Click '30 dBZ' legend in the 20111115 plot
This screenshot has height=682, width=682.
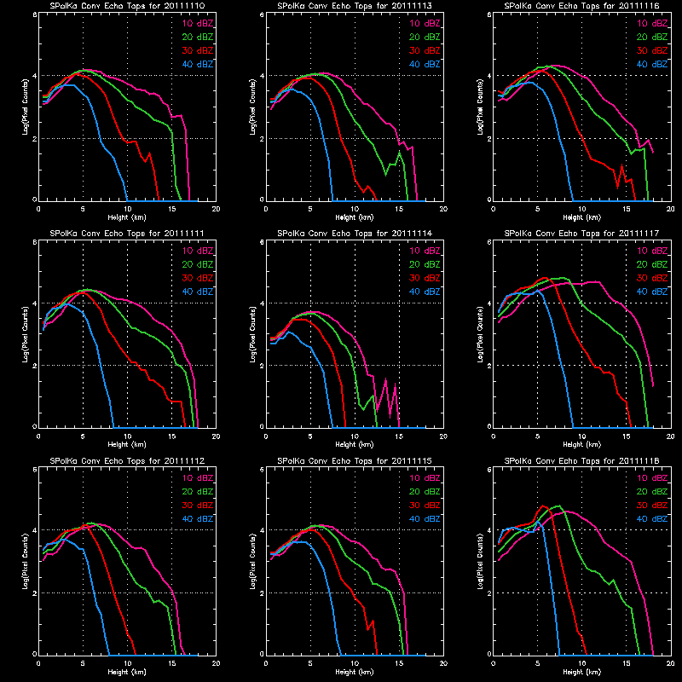(x=425, y=506)
